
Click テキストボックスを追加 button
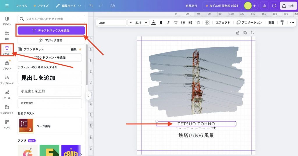coord(51,30)
